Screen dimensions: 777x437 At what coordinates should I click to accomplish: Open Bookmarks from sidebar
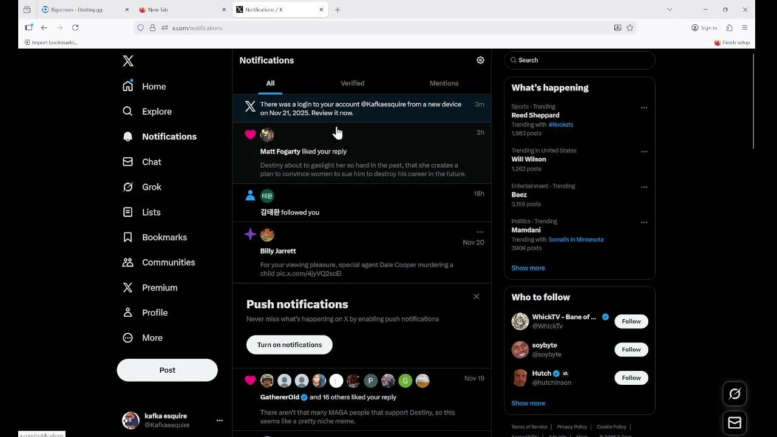click(154, 237)
